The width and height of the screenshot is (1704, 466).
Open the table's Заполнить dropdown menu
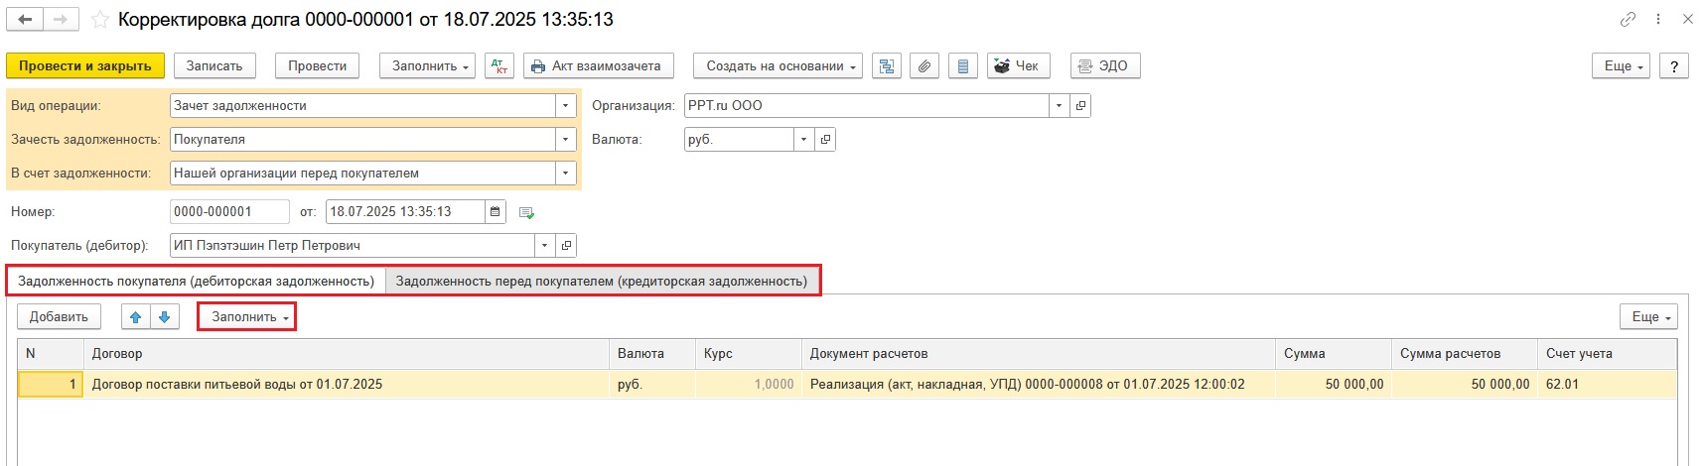246,317
